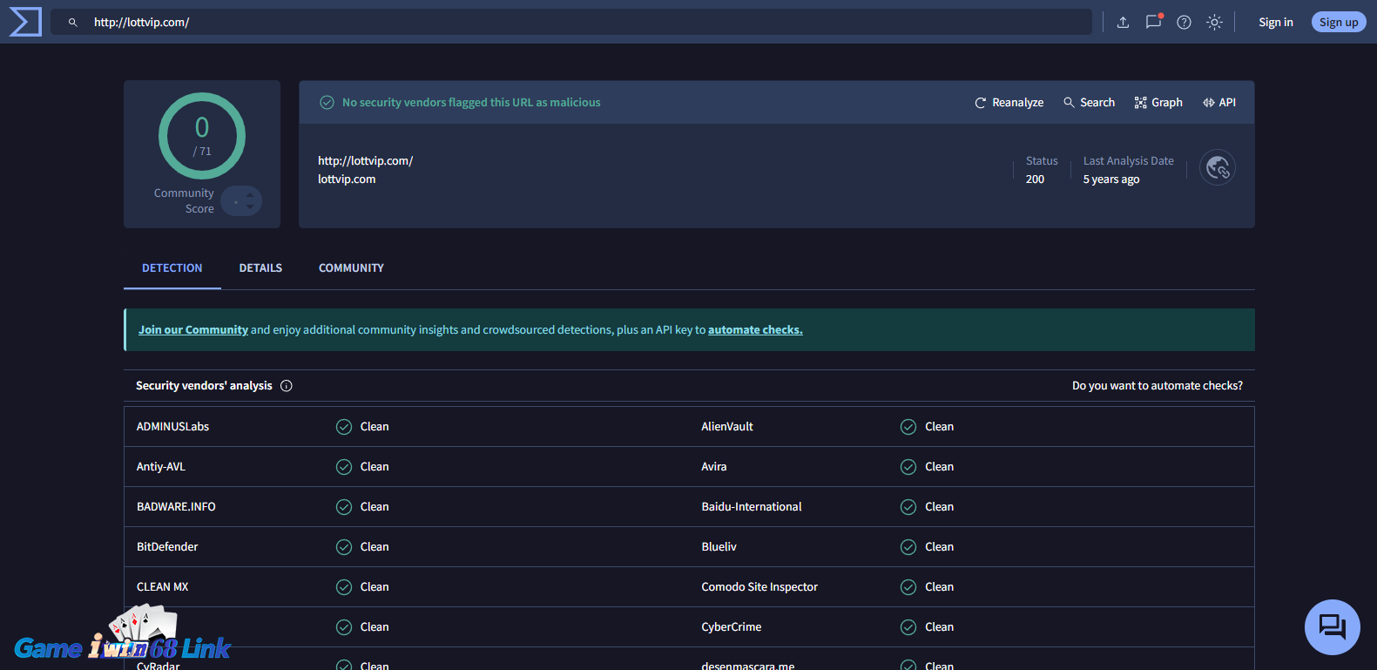The image size is (1377, 670).
Task: Open the notifications flag icon
Action: pyautogui.click(x=1154, y=22)
